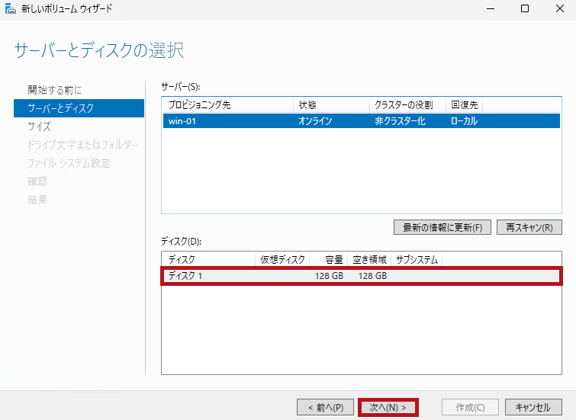Sort disks by 仮想ディスク column header
Viewport: 576px width, 420px height.
point(282,259)
